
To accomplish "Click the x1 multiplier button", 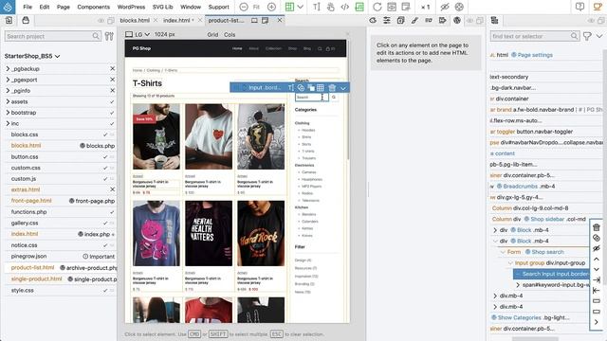I will click(425, 7).
